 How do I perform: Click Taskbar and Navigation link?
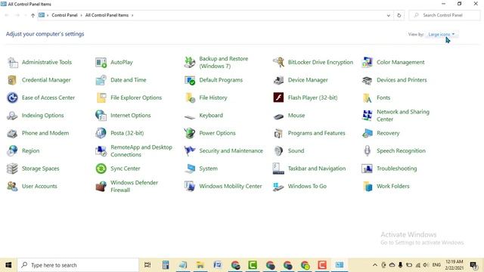[x=317, y=168]
